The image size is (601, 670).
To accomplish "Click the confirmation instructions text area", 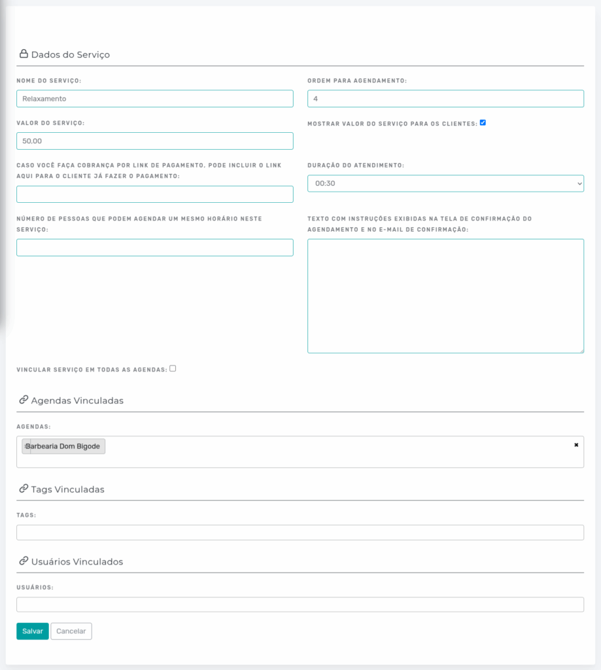I will click(x=445, y=296).
